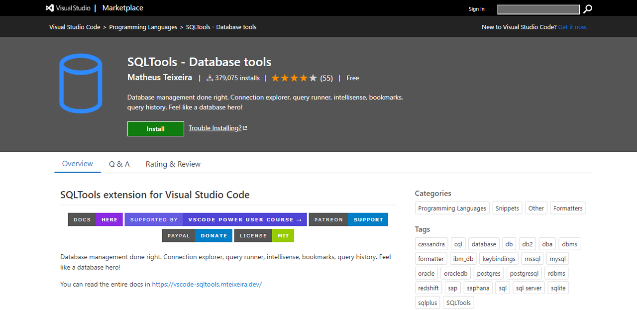Click the db2 tag

click(x=527, y=244)
